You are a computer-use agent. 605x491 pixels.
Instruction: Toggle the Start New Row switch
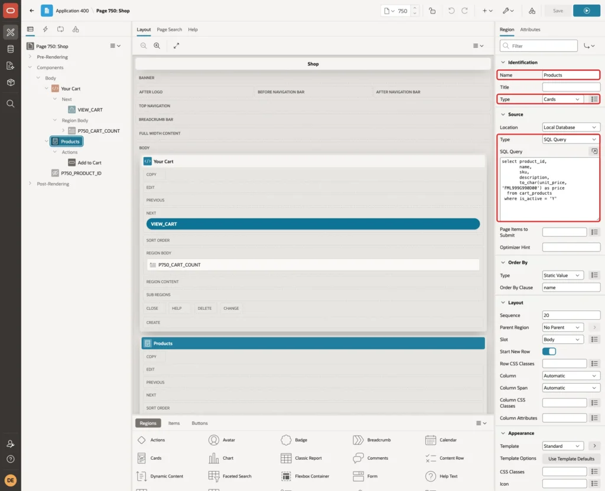pos(549,352)
